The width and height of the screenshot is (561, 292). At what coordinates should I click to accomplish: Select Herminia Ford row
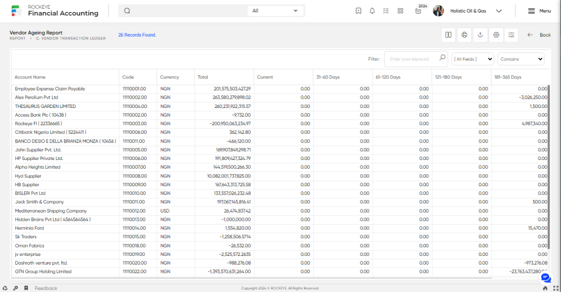point(280,228)
